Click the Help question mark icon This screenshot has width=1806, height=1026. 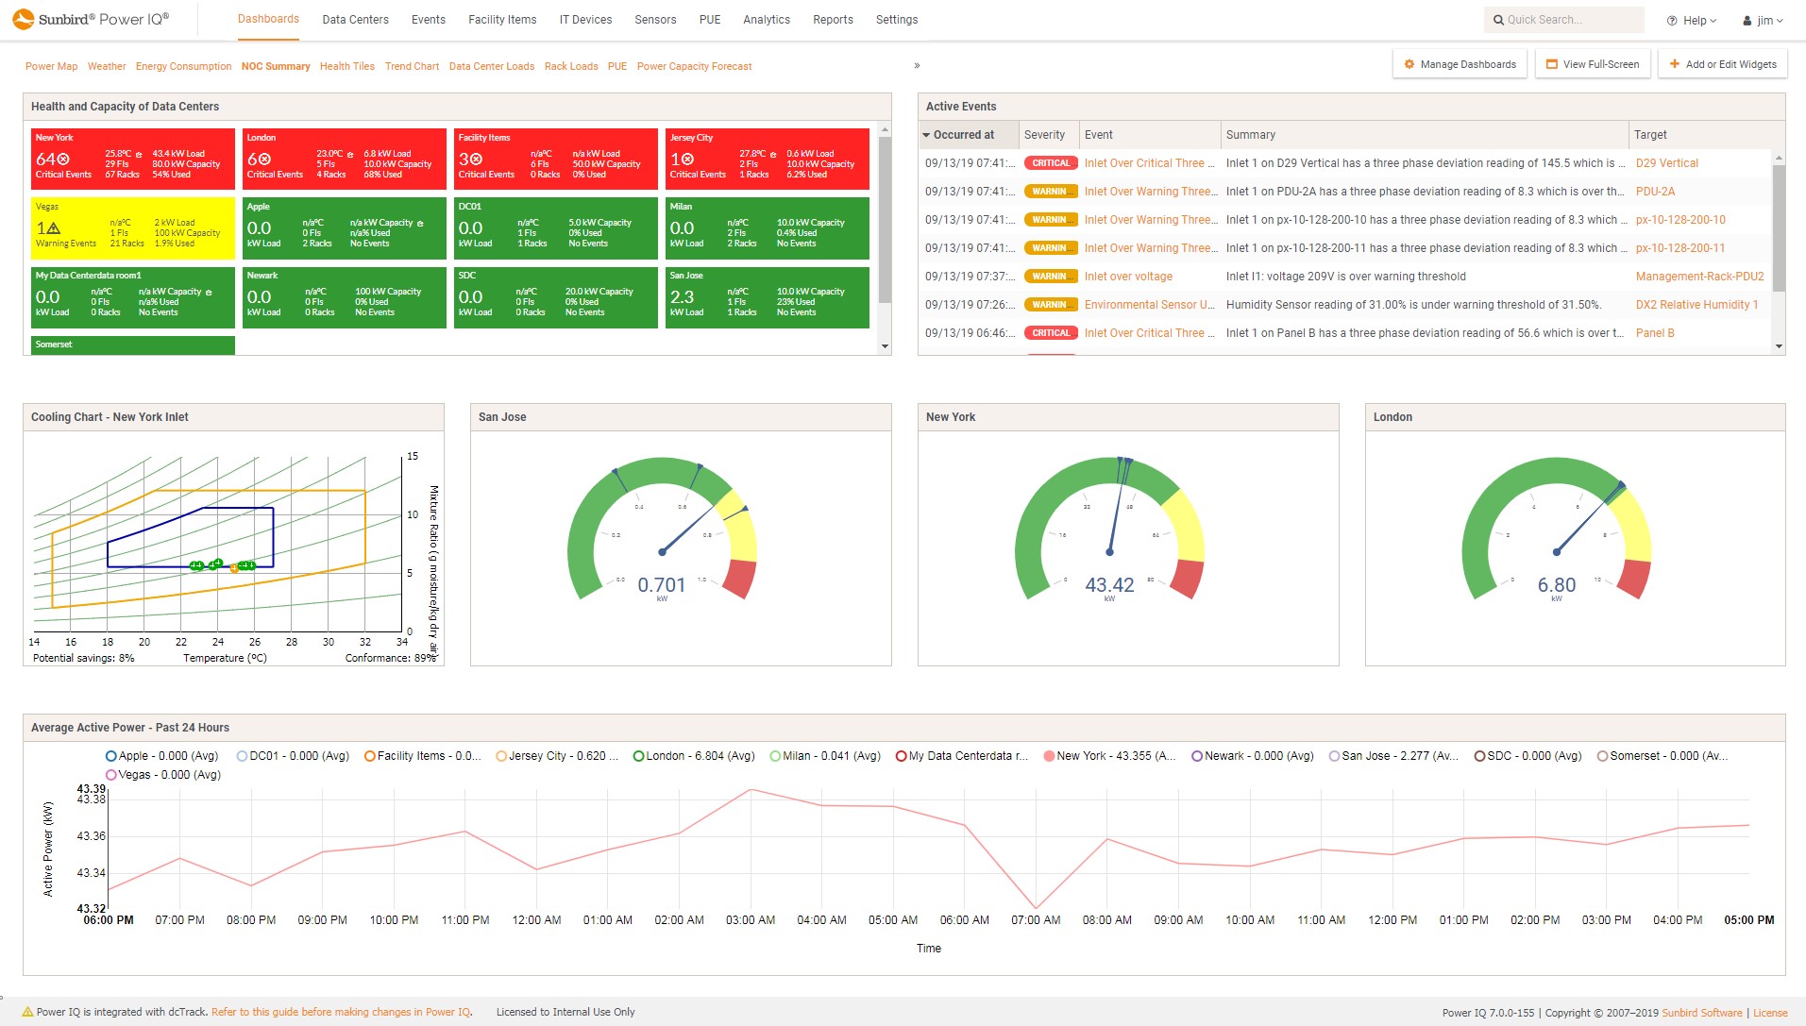(x=1671, y=20)
